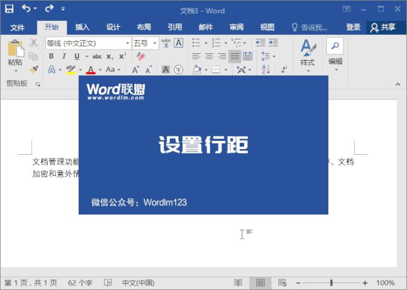Image resolution: width=407 pixels, height=290 pixels.
Task: Open the 设计 tab
Action: pyautogui.click(x=113, y=27)
